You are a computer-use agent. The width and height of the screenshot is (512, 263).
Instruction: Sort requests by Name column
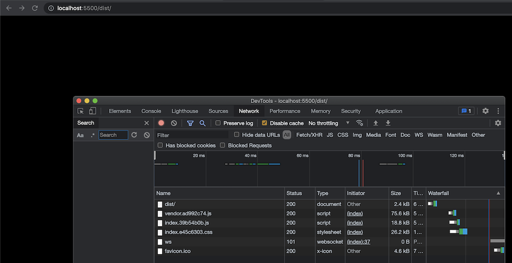coord(220,193)
